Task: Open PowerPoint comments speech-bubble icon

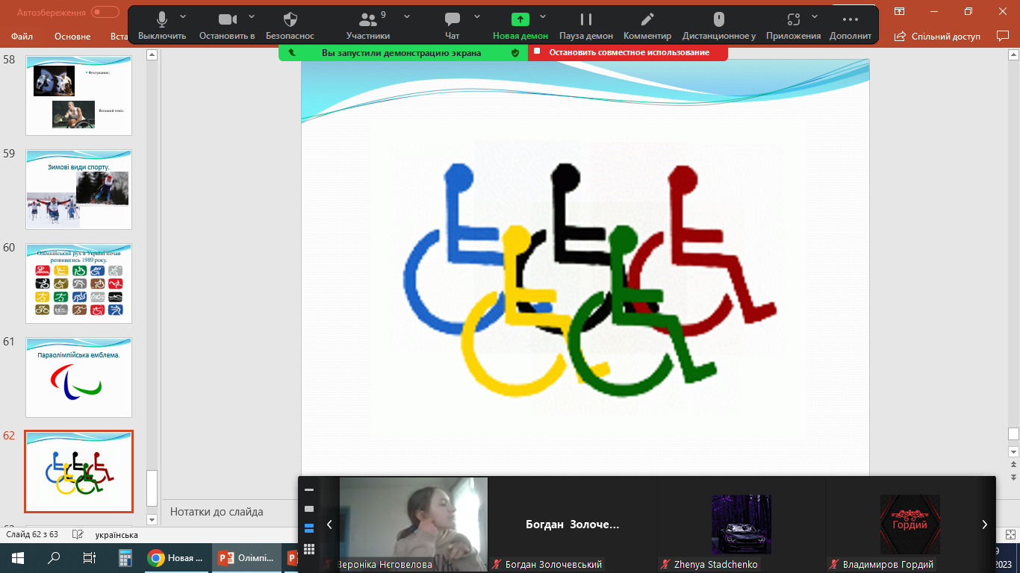Action: [1003, 35]
